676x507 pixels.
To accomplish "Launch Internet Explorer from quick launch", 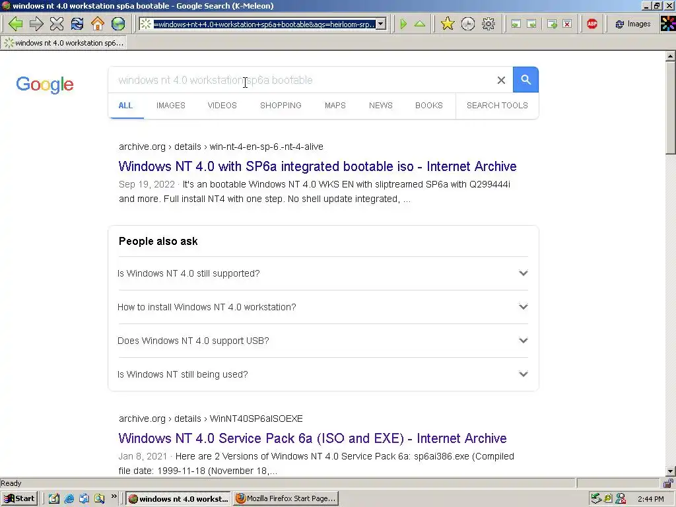I will click(69, 499).
